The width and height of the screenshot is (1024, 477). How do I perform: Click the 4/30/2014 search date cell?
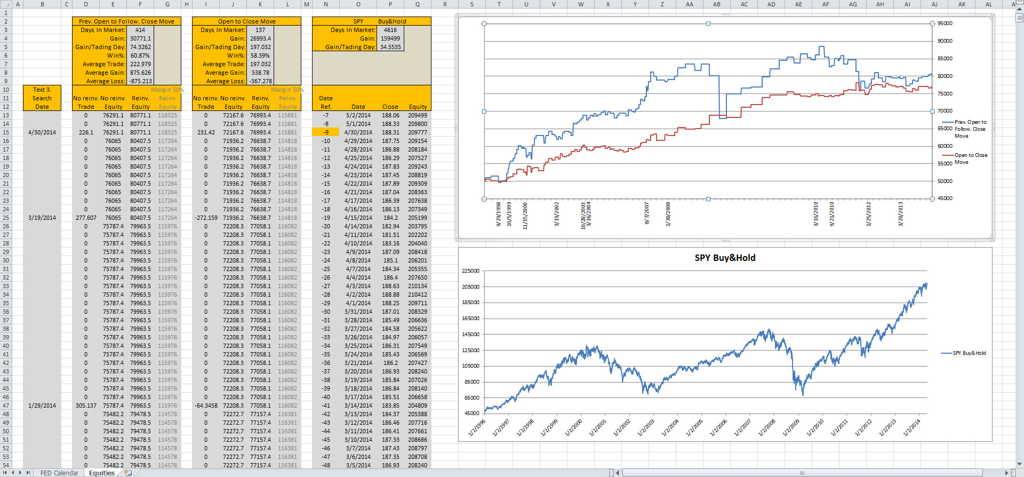click(x=42, y=132)
